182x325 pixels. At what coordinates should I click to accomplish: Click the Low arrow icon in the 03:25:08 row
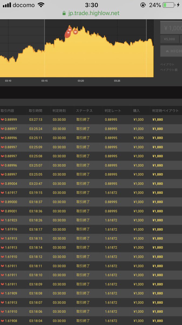[x=2, y=156]
